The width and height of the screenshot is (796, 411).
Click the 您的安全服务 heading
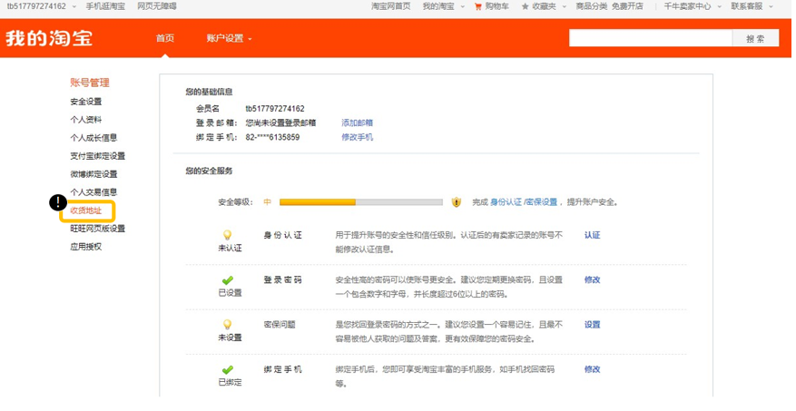pyautogui.click(x=209, y=171)
